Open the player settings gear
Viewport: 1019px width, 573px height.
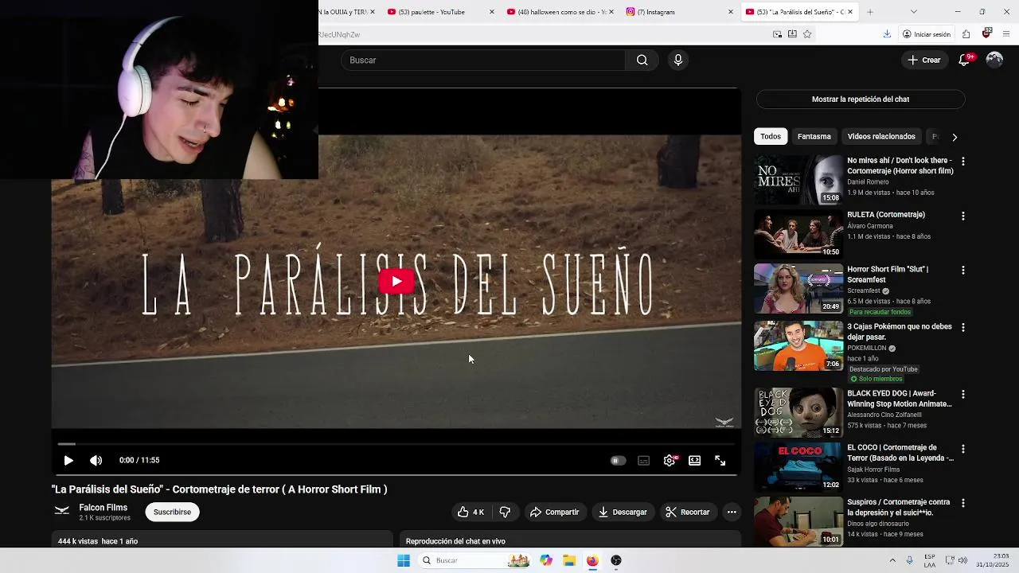tap(670, 461)
